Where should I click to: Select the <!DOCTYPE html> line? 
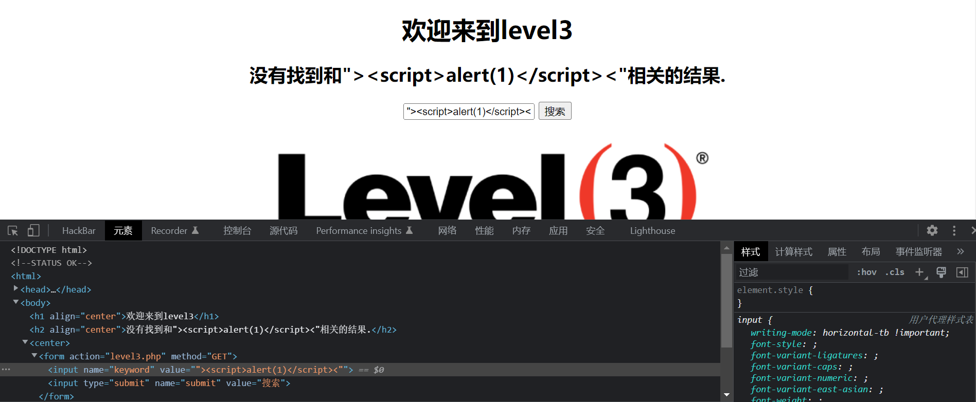pyautogui.click(x=49, y=250)
